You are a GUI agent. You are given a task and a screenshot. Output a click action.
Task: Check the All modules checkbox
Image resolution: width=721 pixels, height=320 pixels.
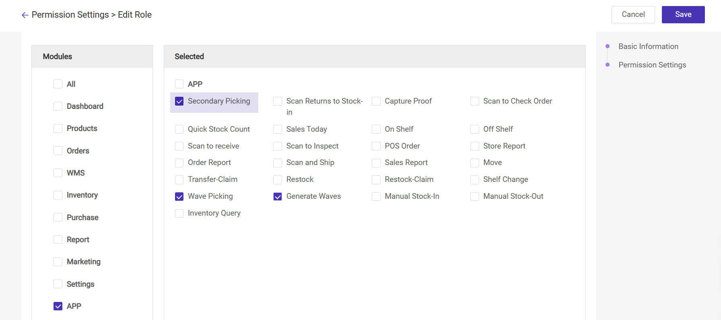click(x=58, y=84)
